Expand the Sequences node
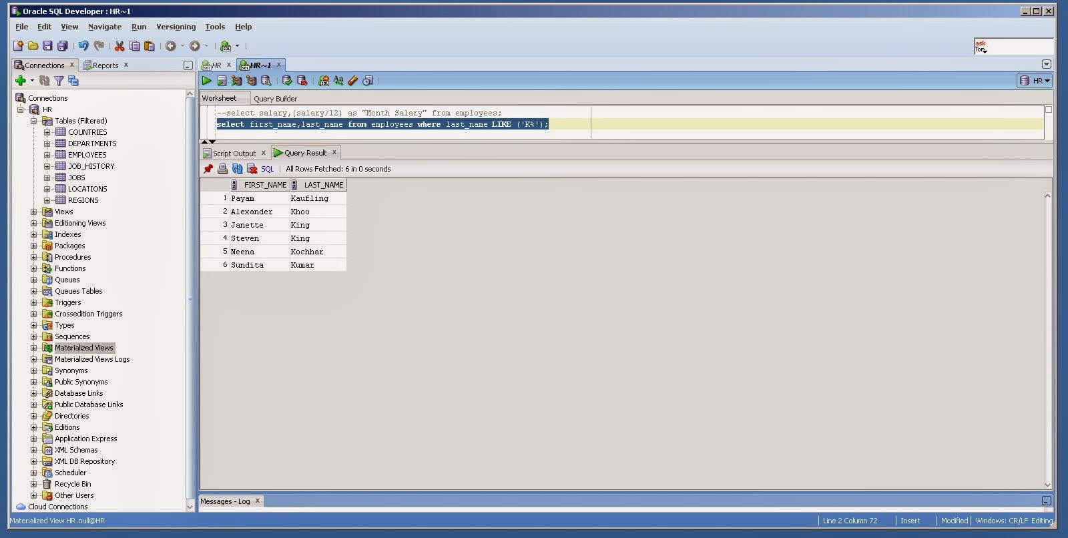The width and height of the screenshot is (1068, 538). click(x=34, y=336)
